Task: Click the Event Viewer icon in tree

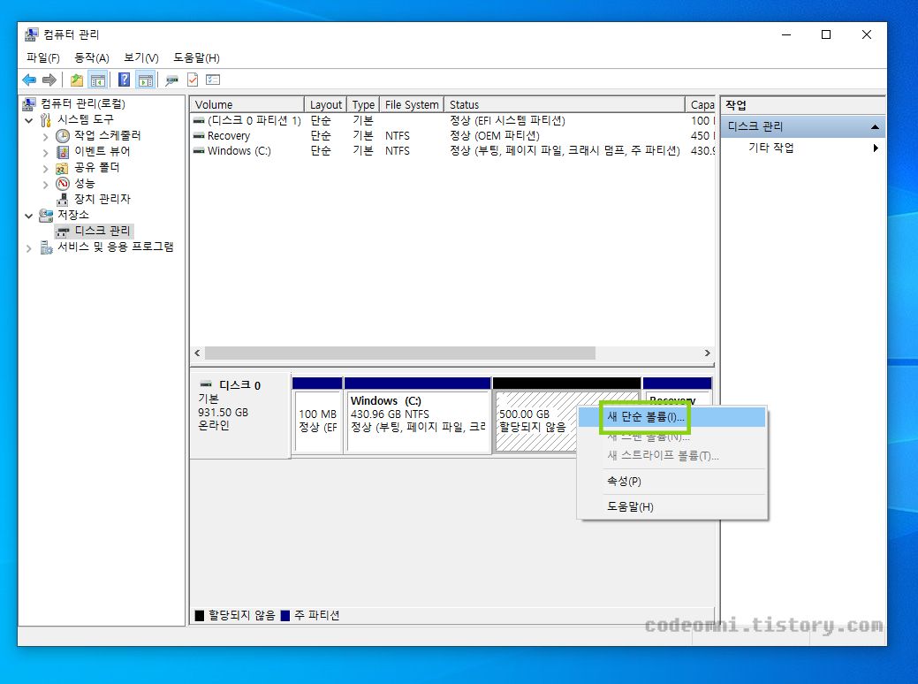Action: click(x=63, y=152)
